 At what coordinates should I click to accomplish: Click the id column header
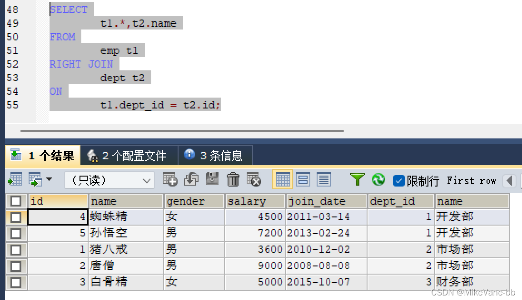(58, 201)
